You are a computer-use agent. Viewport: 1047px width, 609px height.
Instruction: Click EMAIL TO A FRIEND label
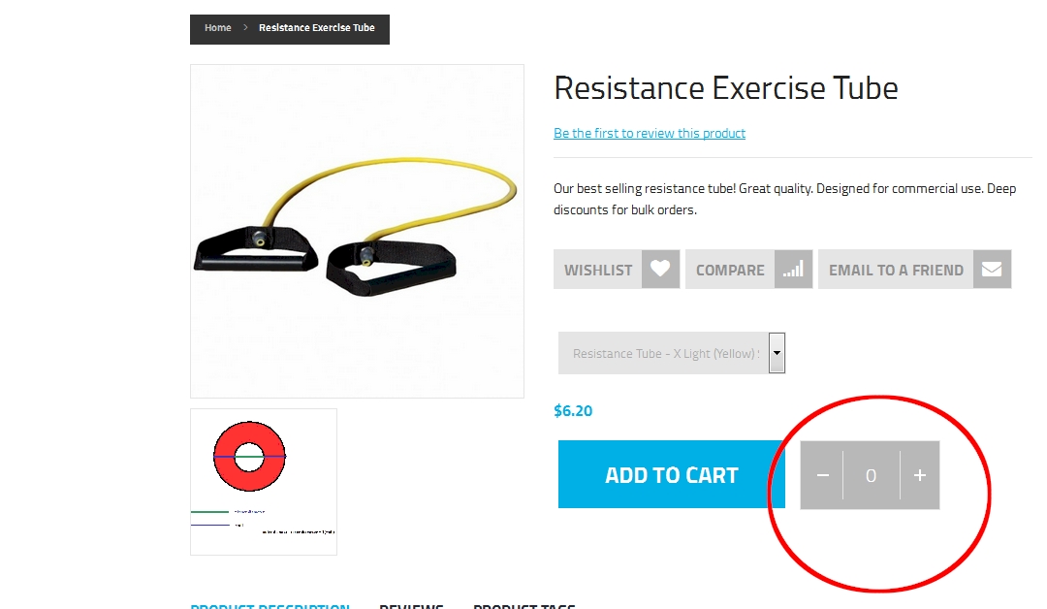(896, 270)
